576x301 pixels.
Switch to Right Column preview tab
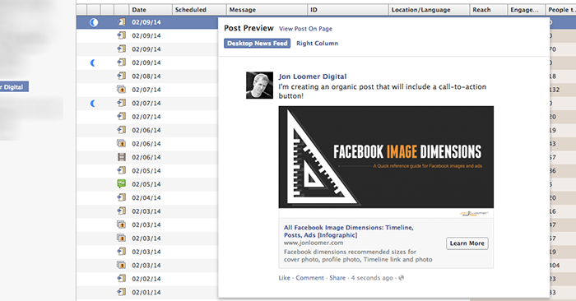click(x=317, y=44)
